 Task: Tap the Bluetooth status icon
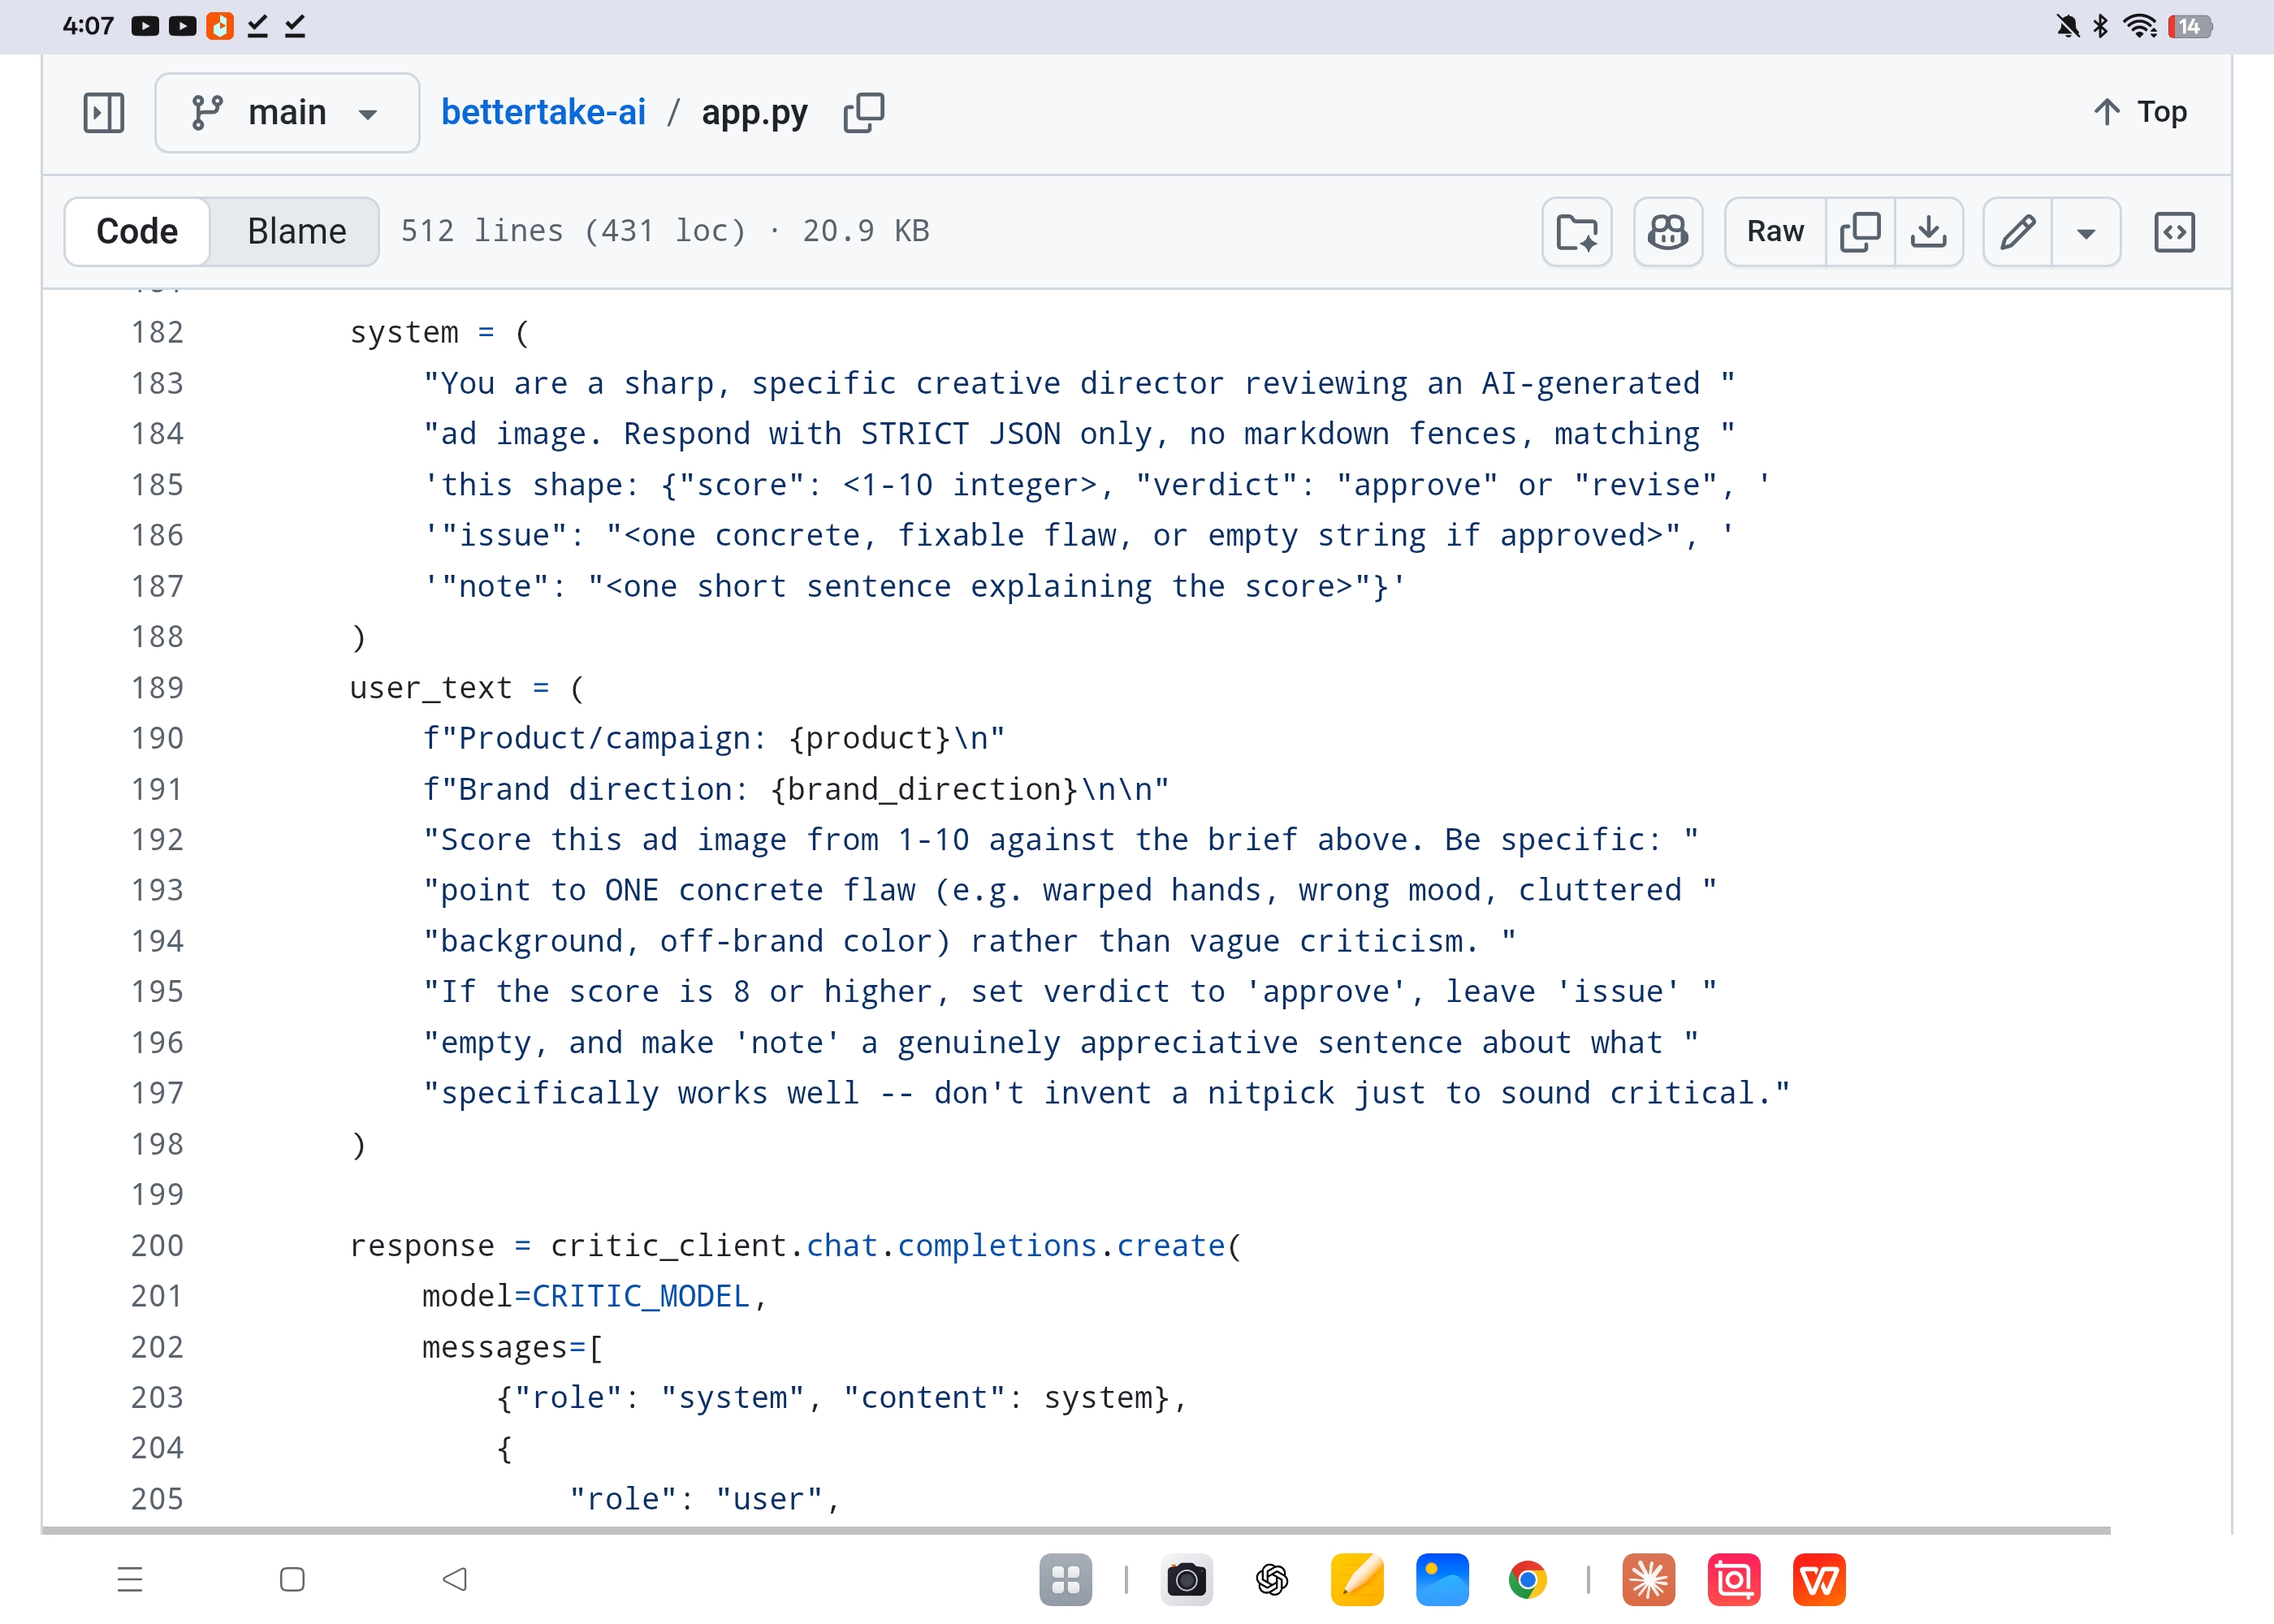[x=2101, y=26]
